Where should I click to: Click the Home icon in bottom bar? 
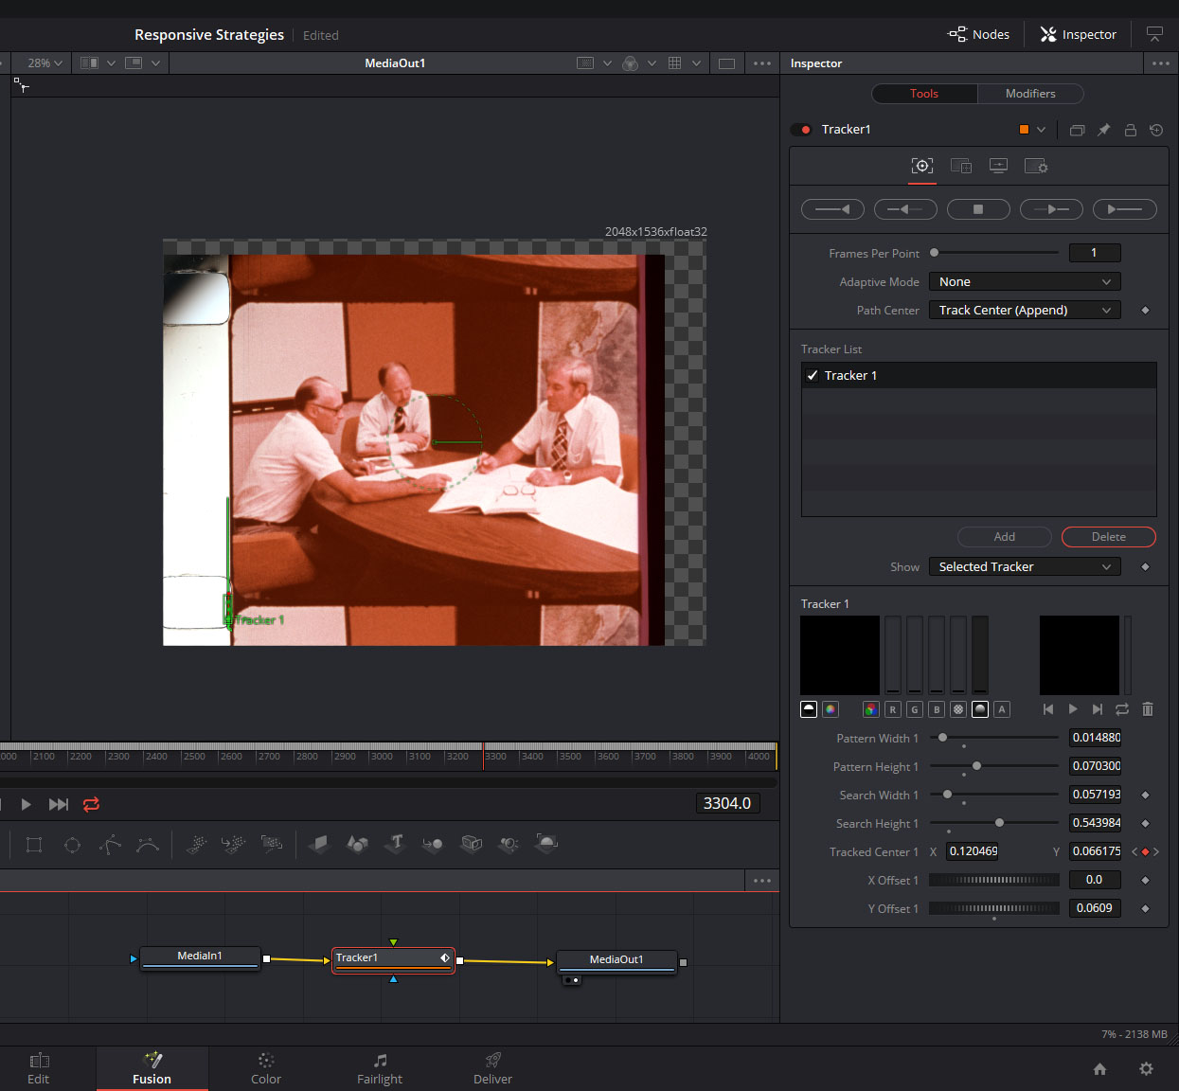(1099, 1069)
